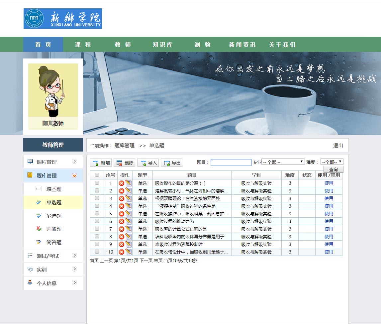Click the 导出 (Export) toolbar button
381x324 pixels.
(172, 163)
